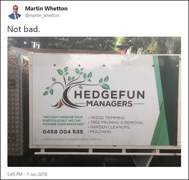189x180 pixels.
Task: Click the white rail bar beneath the sign
Action: click(108, 154)
